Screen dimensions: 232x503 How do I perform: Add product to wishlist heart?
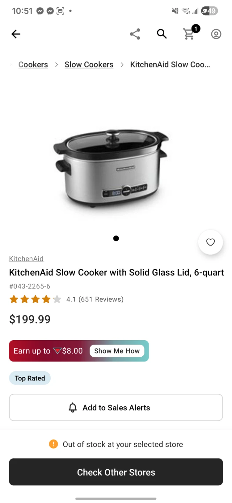point(210,242)
